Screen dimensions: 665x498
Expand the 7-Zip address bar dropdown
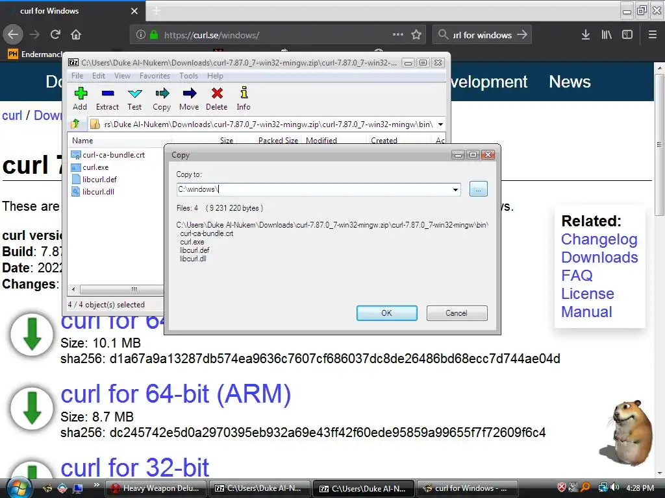pos(441,124)
